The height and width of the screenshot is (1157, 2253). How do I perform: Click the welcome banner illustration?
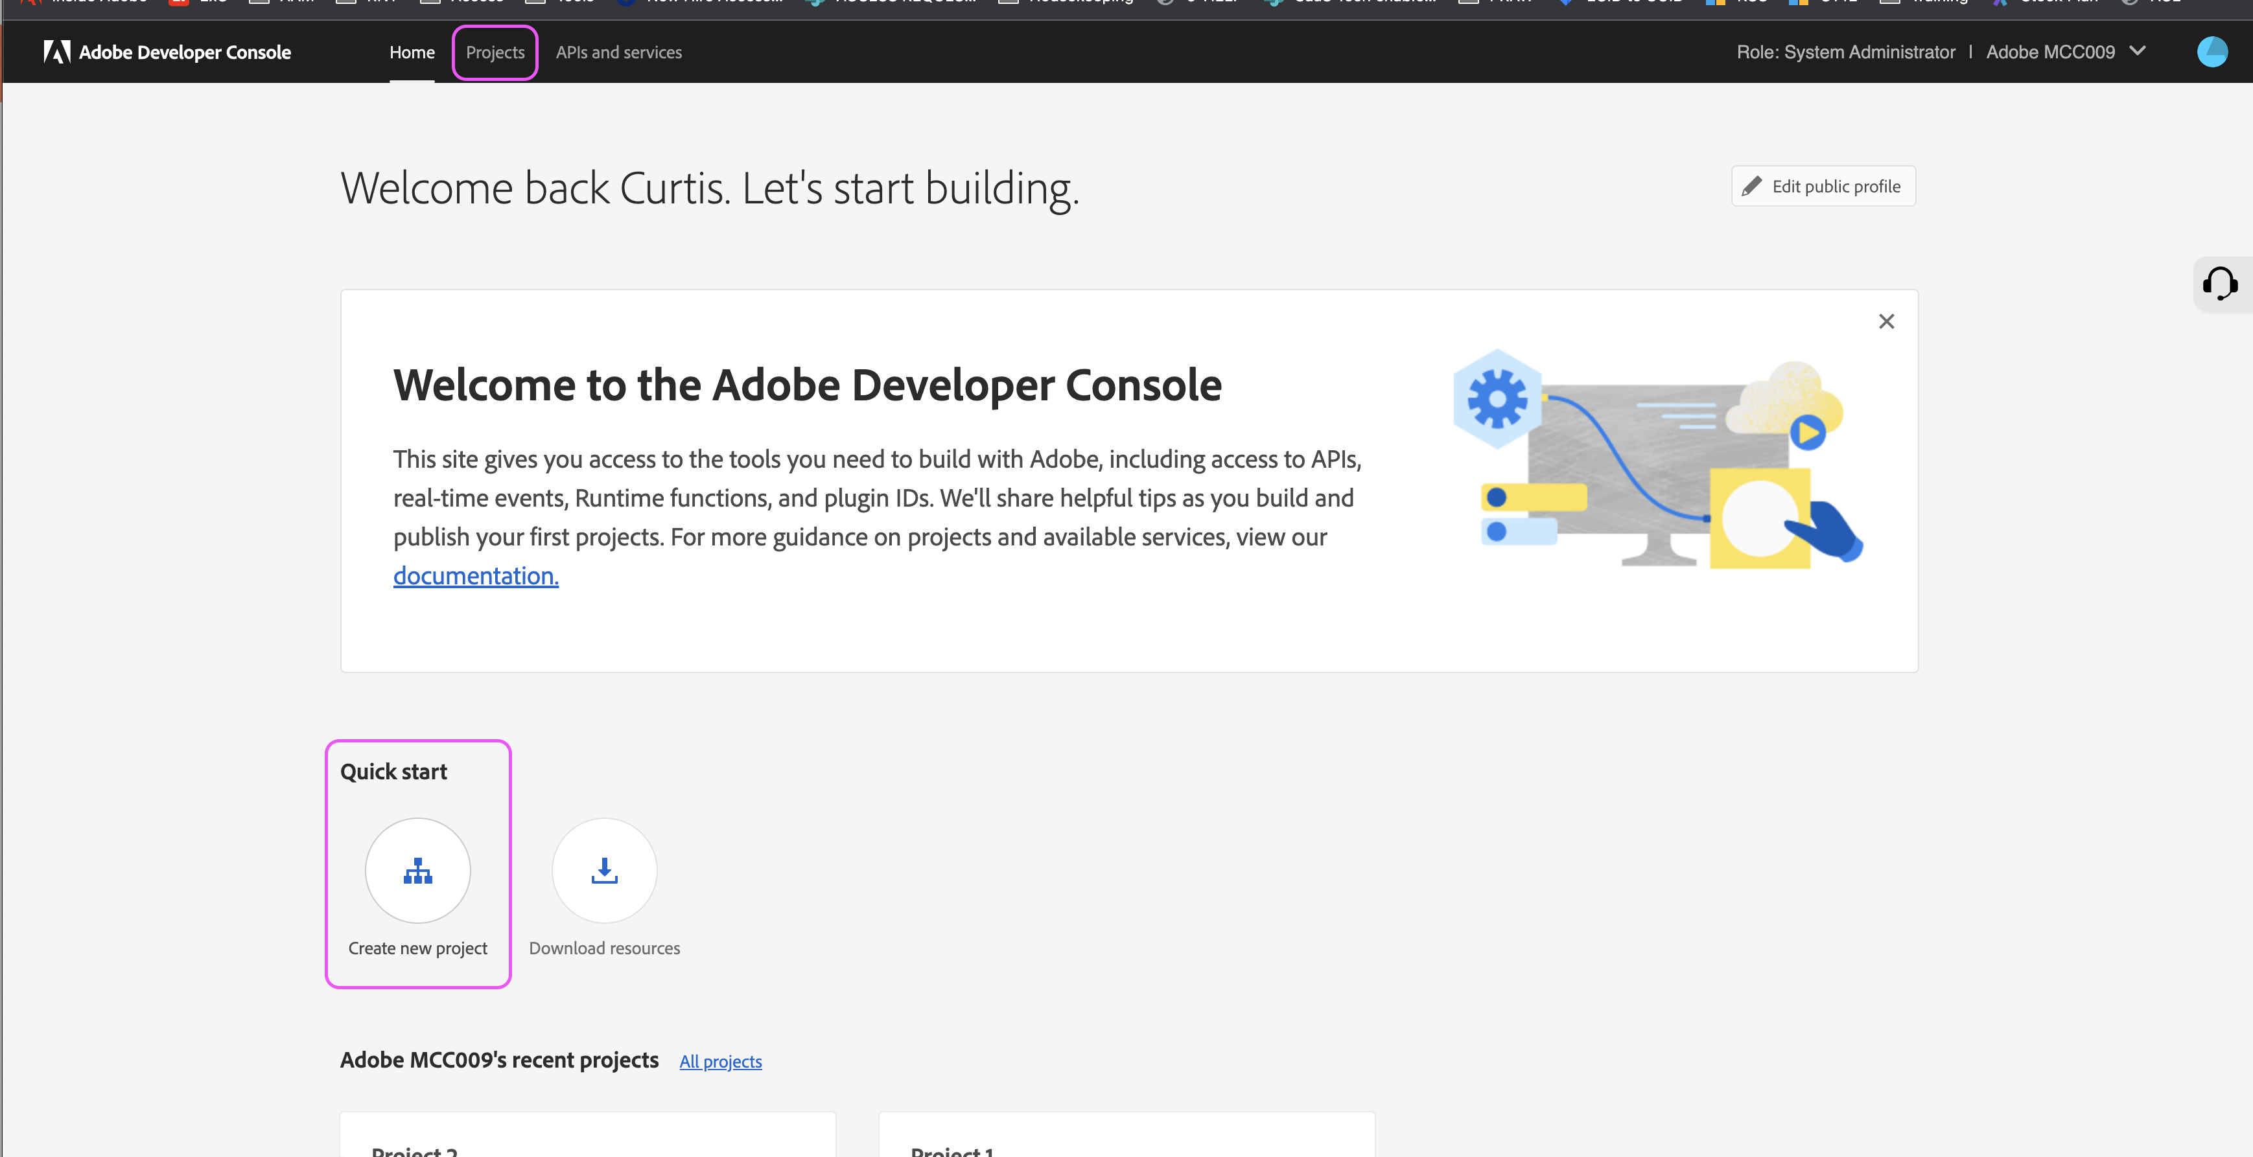[1657, 459]
